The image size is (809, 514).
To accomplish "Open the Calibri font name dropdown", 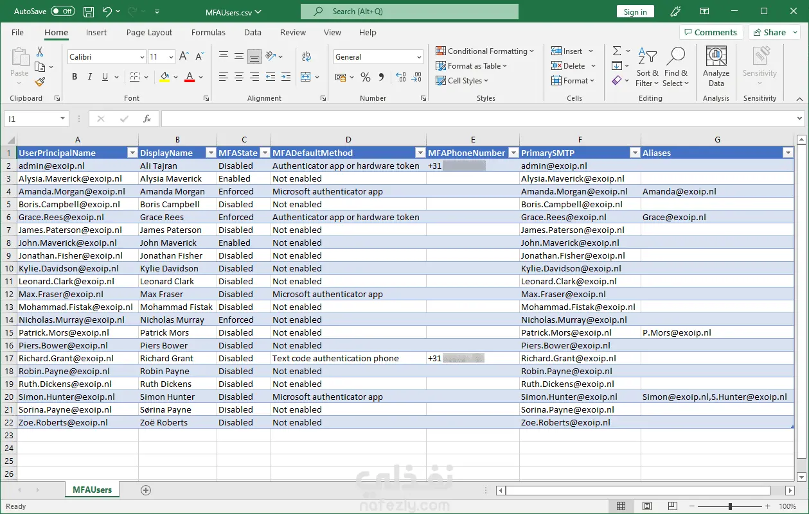I will click(x=142, y=57).
